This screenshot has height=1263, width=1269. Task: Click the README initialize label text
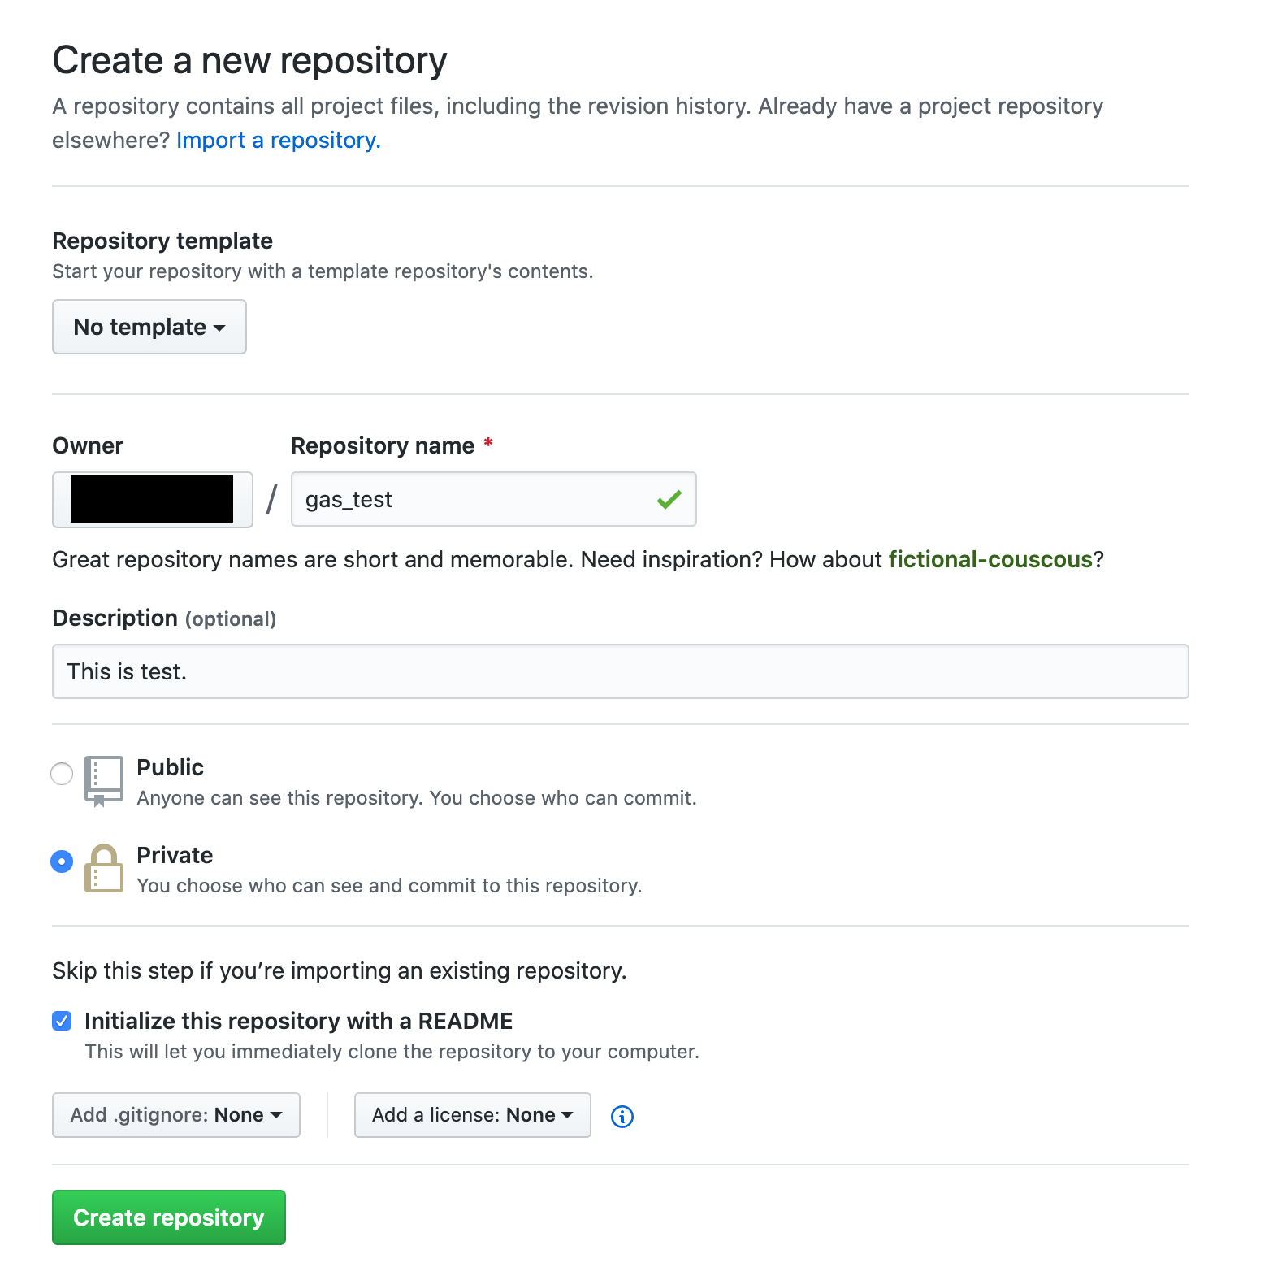click(x=299, y=1021)
